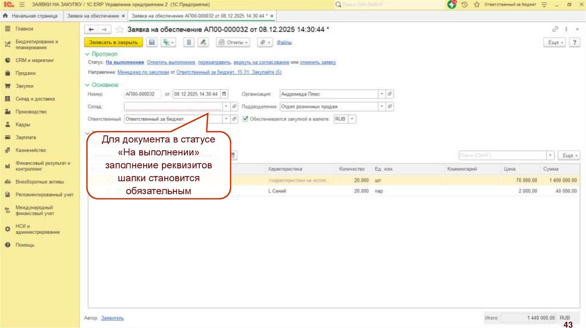Open help with the question mark button
Viewport: 586px width, 328px height.
575,42
